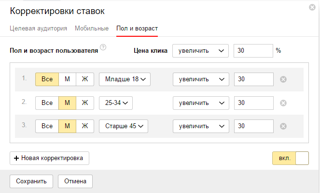The image size is (320, 193).
Task: Focus the top Цена клика percent field
Action: tap(253, 51)
